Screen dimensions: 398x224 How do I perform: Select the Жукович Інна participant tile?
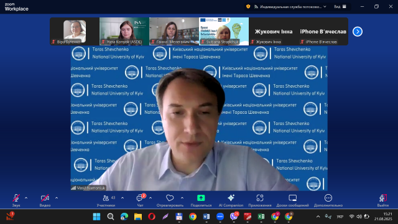click(274, 32)
